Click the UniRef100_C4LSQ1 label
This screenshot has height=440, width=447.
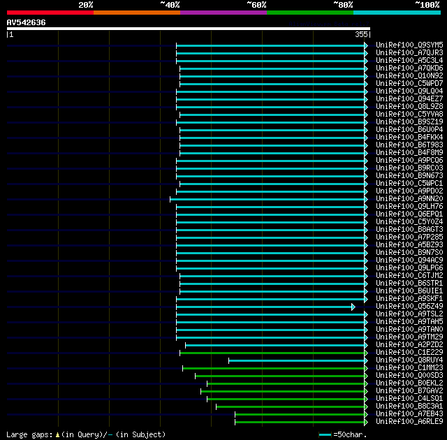click(x=409, y=399)
